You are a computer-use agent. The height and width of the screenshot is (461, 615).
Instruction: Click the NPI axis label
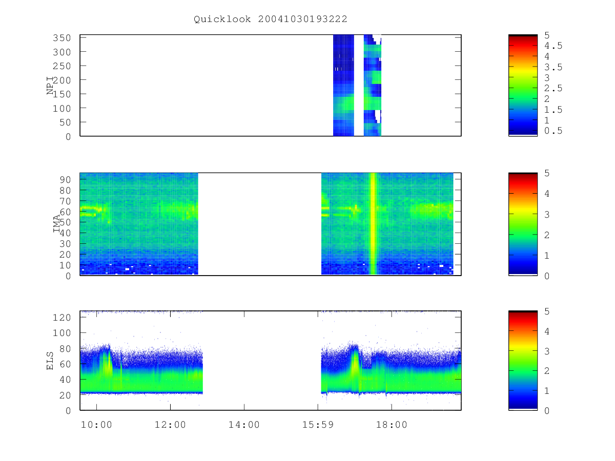point(51,86)
